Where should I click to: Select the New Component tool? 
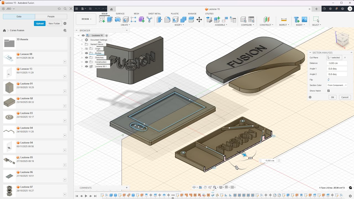coord(217,20)
